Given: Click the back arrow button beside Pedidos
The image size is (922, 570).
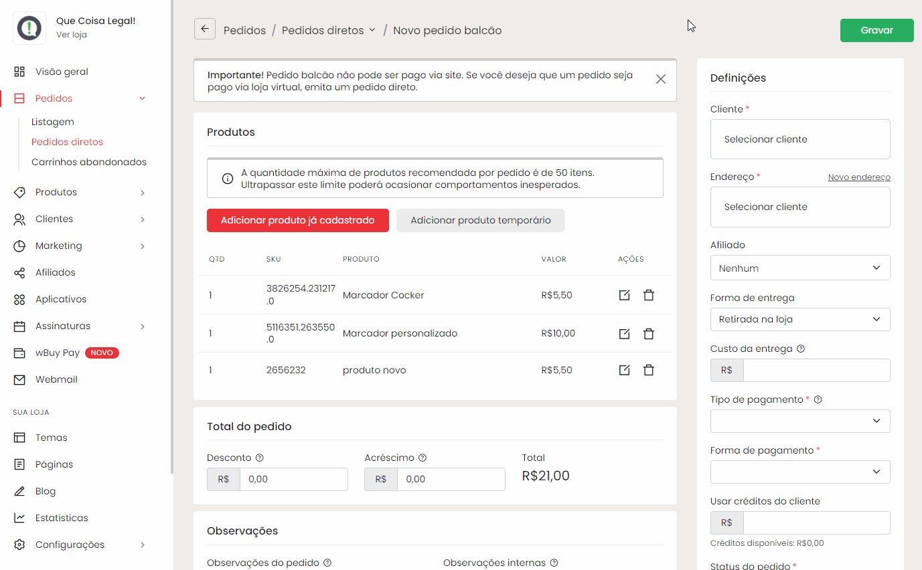Looking at the screenshot, I should coord(205,29).
